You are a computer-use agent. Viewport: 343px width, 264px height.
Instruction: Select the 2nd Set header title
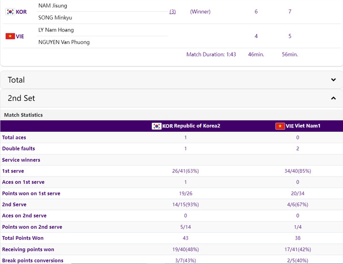pyautogui.click(x=21, y=98)
